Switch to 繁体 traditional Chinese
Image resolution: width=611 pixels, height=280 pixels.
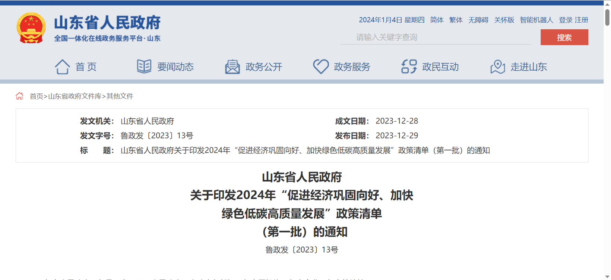pyautogui.click(x=456, y=20)
